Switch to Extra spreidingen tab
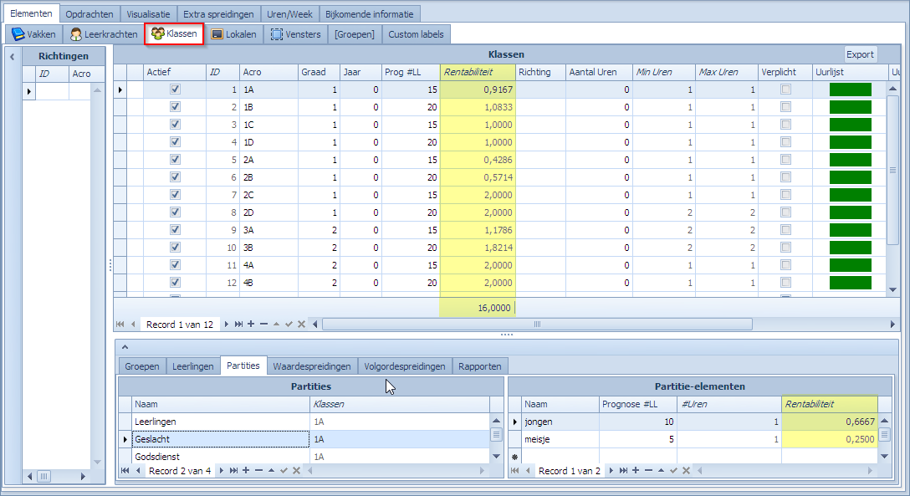The width and height of the screenshot is (910, 496). tap(219, 14)
